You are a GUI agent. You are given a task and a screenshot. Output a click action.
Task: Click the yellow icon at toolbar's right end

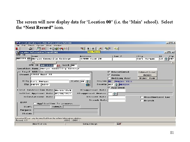click(x=116, y=49)
